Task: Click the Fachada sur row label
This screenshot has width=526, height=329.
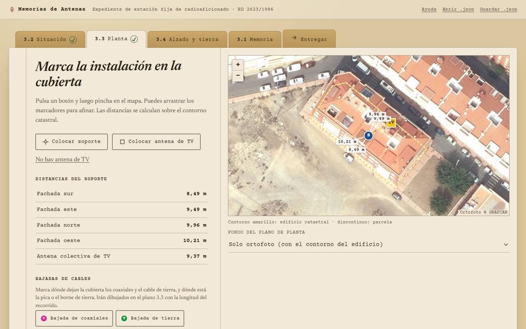Action: coord(55,194)
